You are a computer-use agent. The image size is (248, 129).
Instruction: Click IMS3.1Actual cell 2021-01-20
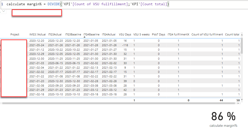pos(37,81)
